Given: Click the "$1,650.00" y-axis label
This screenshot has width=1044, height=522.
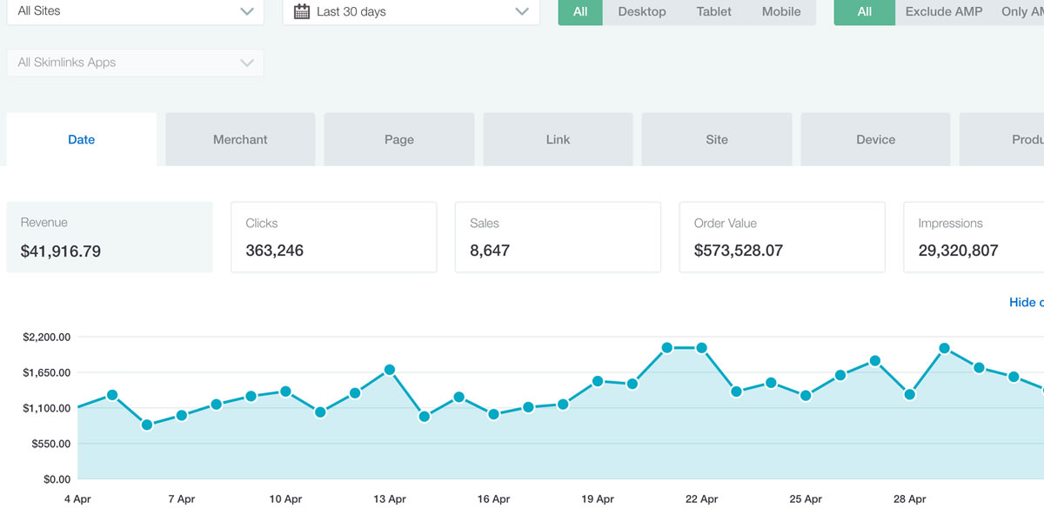Looking at the screenshot, I should [x=47, y=372].
